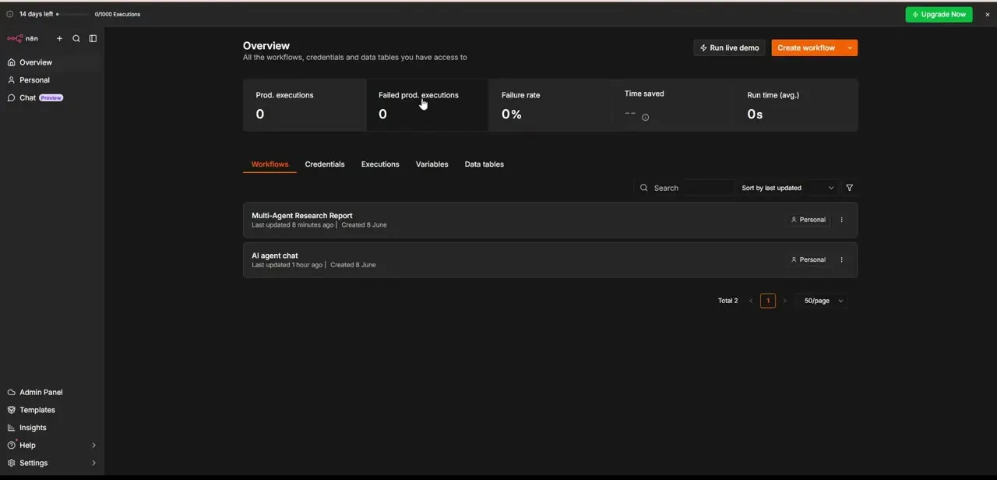Click the Prod. executions stat card
The width and height of the screenshot is (997, 480).
coord(305,105)
